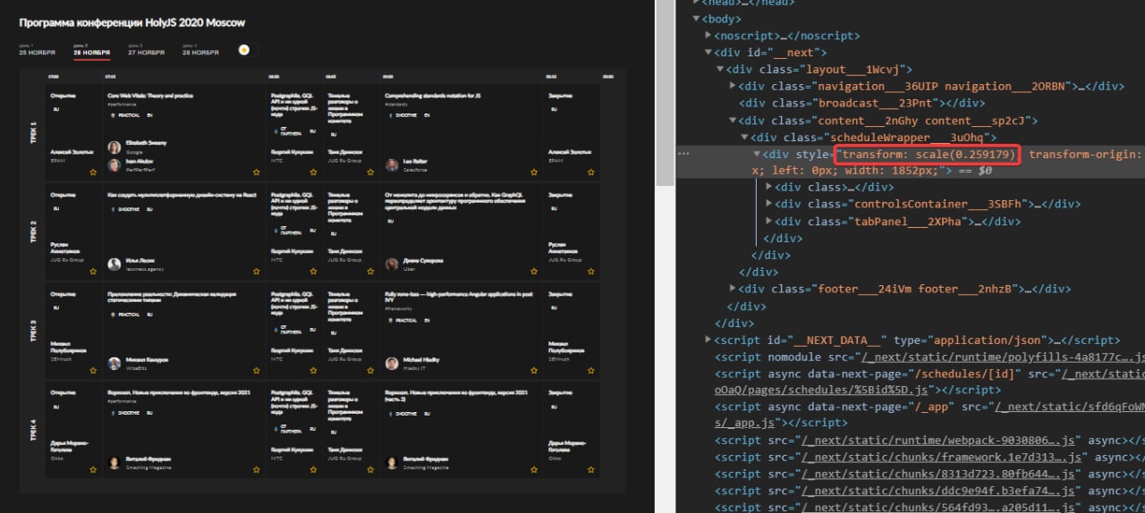Expand the footer div node
The height and width of the screenshot is (513, 1145).
(x=733, y=289)
